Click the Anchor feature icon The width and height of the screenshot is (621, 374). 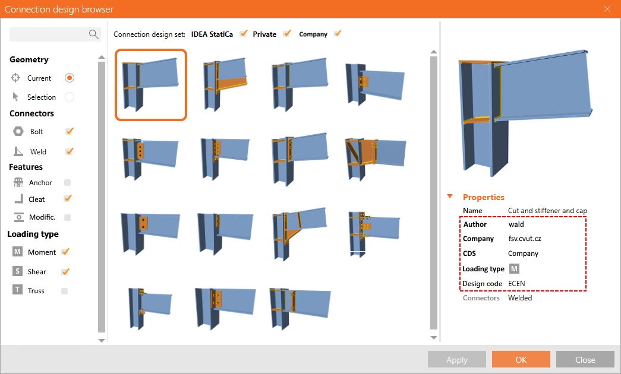(18, 183)
